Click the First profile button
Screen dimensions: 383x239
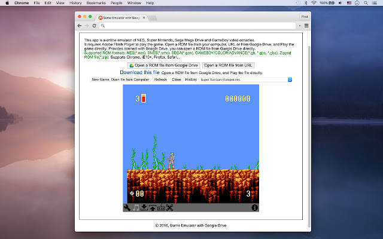(x=305, y=17)
